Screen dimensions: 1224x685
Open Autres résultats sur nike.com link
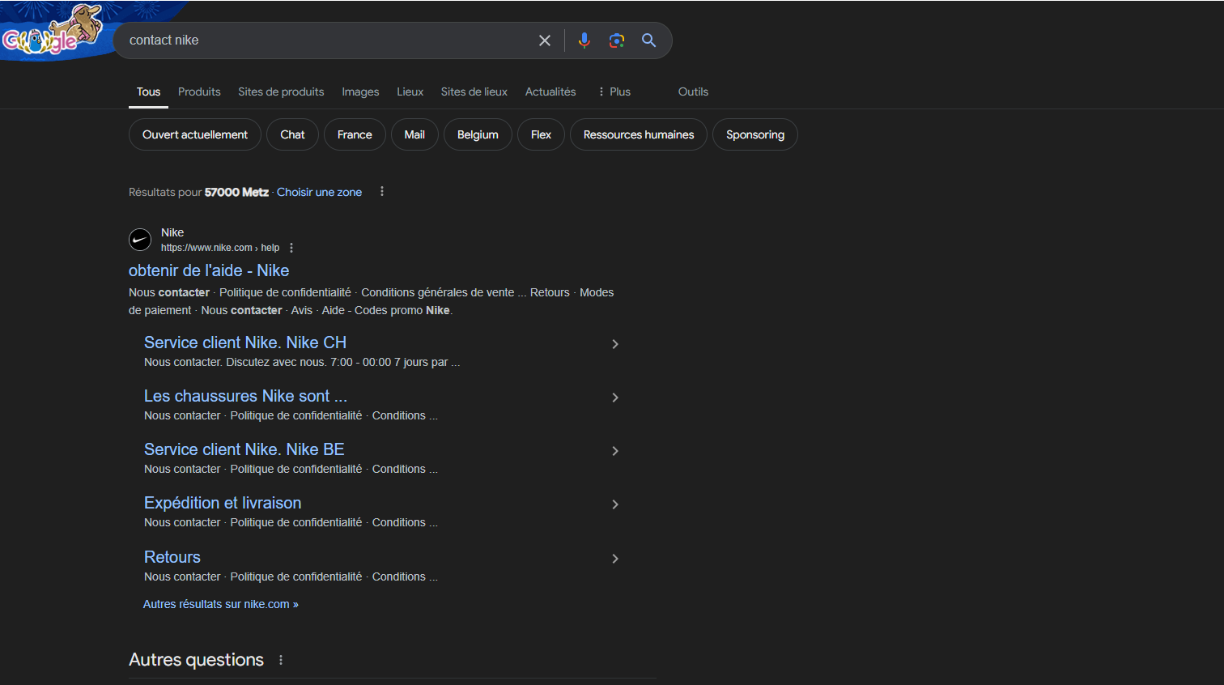(x=221, y=604)
